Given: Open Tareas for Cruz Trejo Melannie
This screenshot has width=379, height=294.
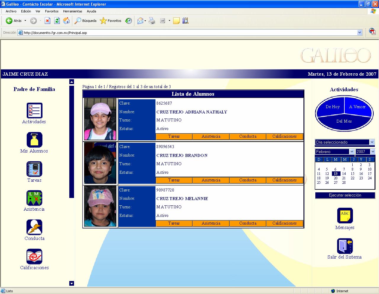Looking at the screenshot, I should (x=174, y=223).
